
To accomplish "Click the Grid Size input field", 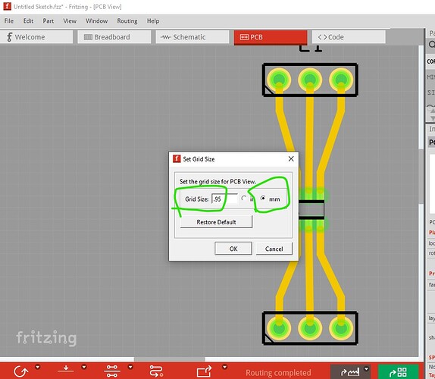I will (224, 199).
